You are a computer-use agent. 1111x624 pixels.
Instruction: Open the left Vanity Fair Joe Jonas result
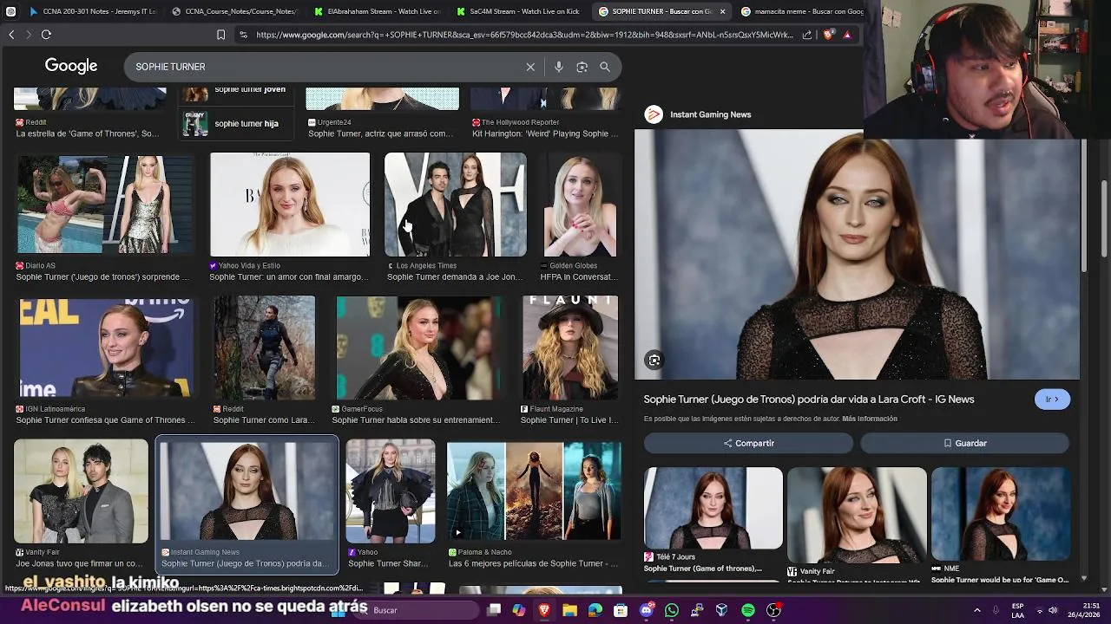81,491
